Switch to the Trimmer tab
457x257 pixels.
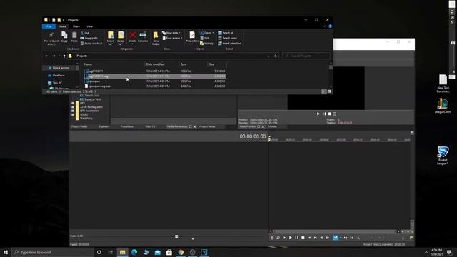(272, 126)
